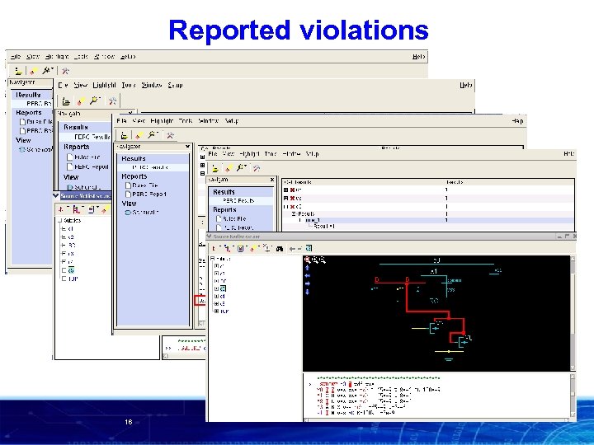Pan schematic down with the blue down arrow
Image resolution: width=594 pixels, height=445 pixels.
307,292
